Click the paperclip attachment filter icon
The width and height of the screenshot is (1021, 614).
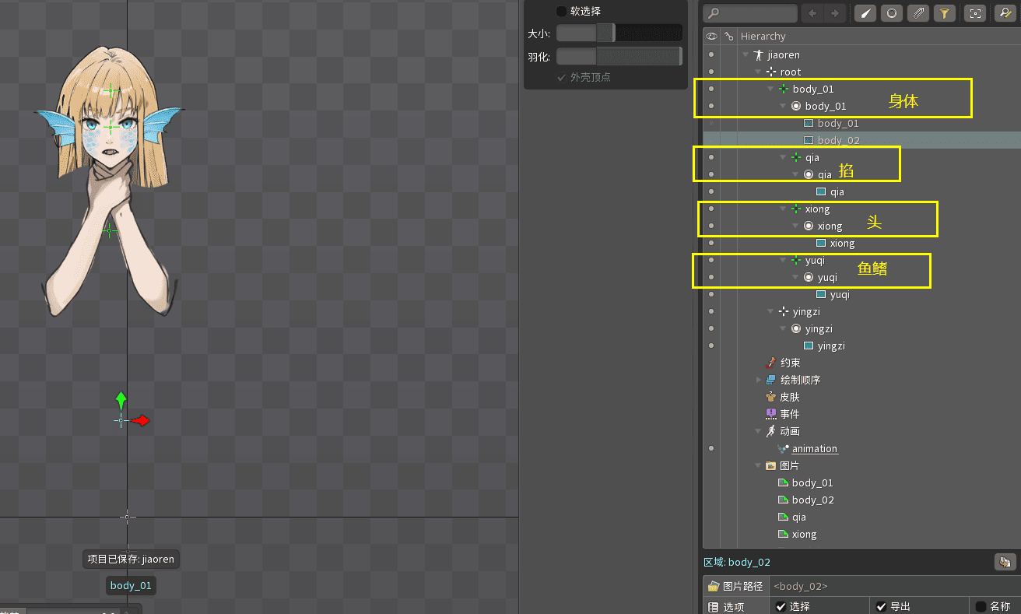point(918,13)
